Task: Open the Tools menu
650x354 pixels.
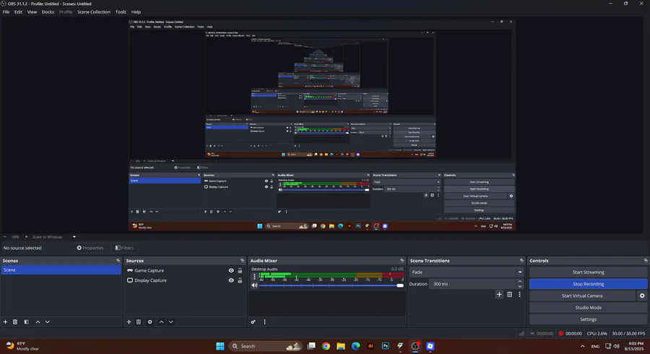Action: pos(121,12)
